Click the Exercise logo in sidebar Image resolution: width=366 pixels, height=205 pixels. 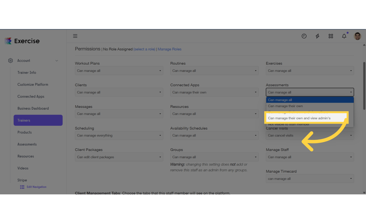coord(22,41)
